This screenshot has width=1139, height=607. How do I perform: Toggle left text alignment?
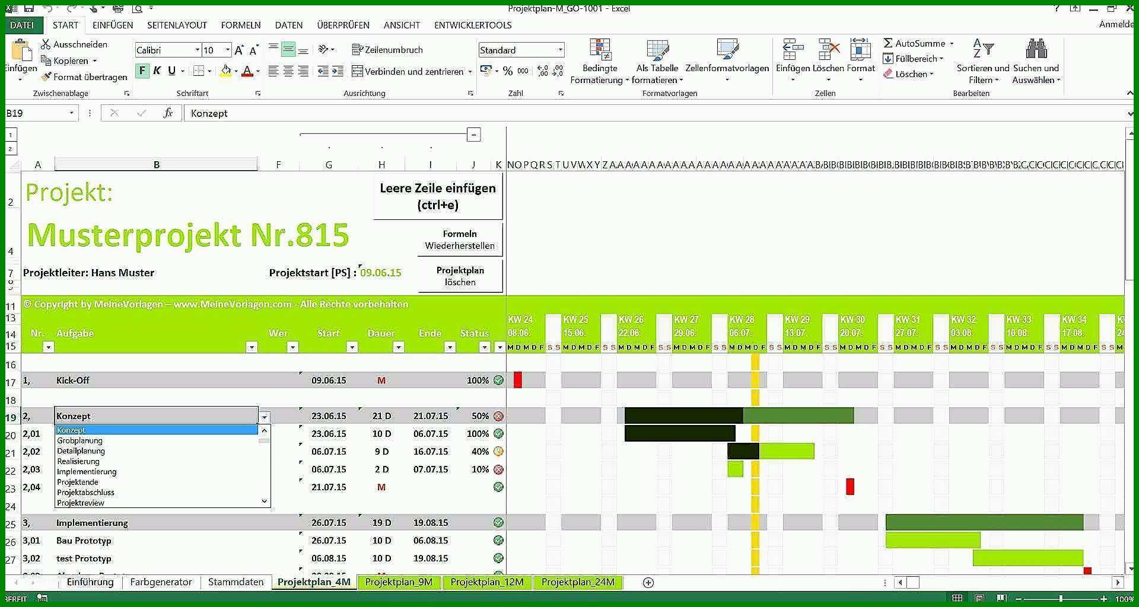273,71
